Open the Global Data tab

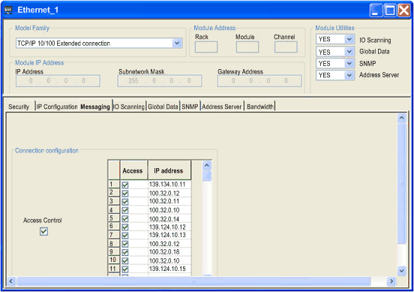(x=163, y=107)
